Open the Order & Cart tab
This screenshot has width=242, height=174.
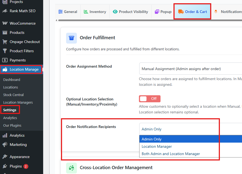pos(192,12)
